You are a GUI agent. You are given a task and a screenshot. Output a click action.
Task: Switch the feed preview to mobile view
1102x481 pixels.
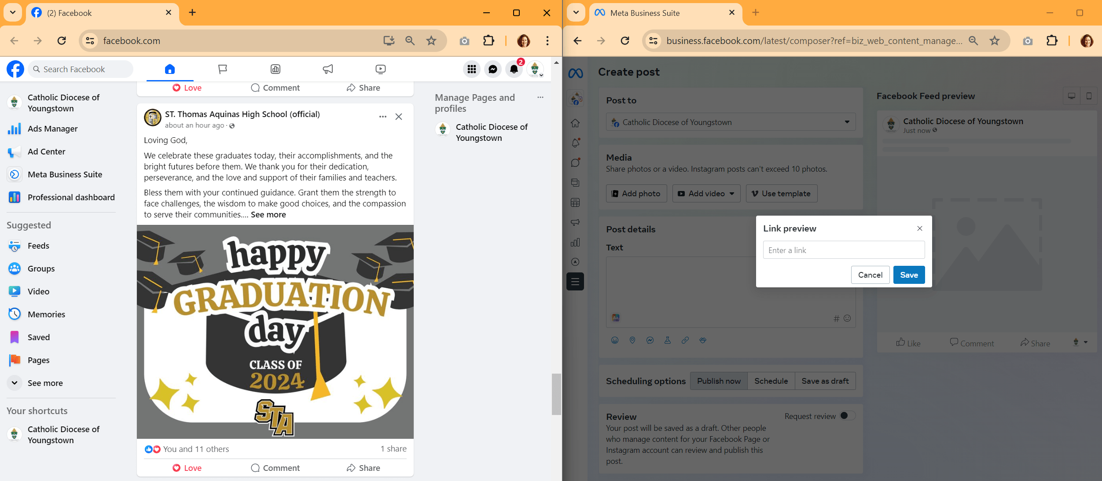1089,96
